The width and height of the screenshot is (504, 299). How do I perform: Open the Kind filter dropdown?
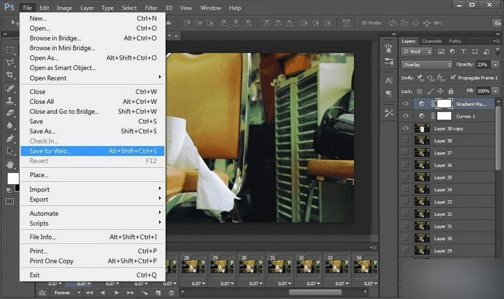[417, 52]
